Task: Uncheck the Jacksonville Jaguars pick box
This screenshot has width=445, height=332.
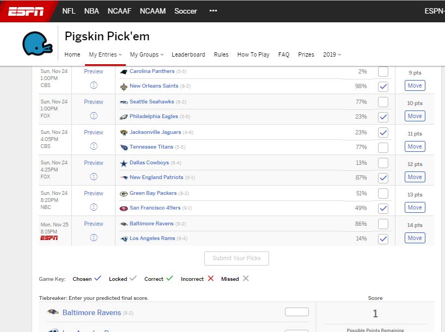Action: [383, 132]
